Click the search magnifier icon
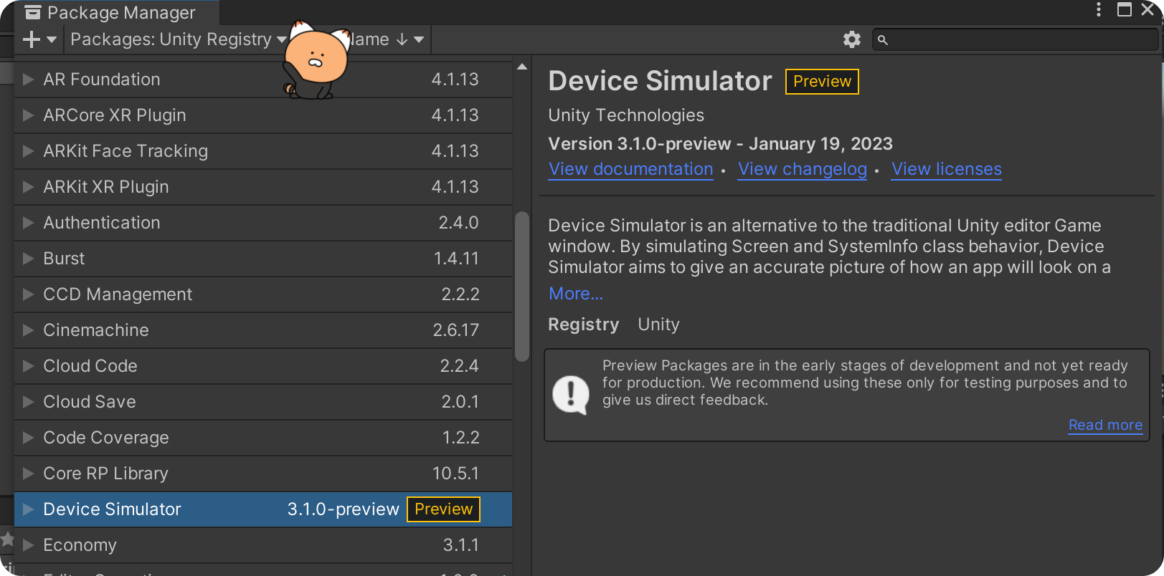The image size is (1164, 576). (x=883, y=40)
